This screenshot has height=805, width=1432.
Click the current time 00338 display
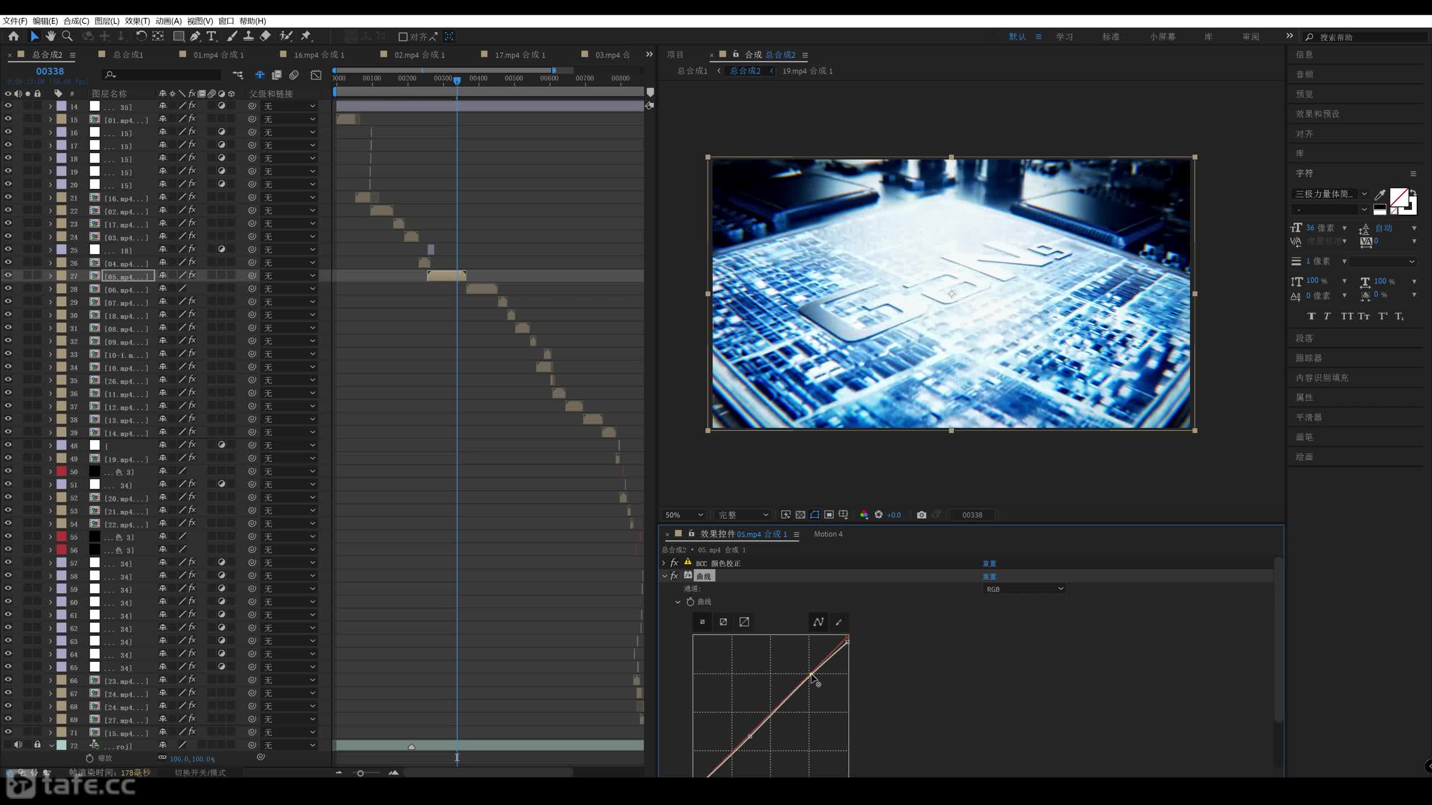50,72
